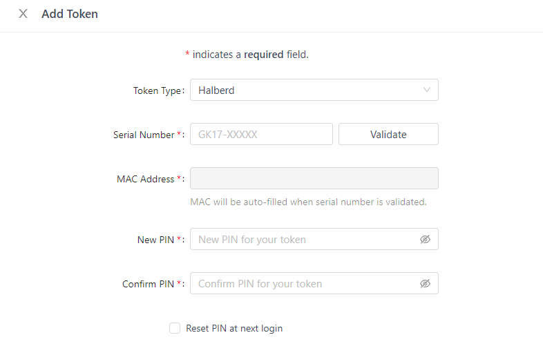Click the "Reset PIN at next login" label text
Image resolution: width=543 pixels, height=344 pixels.
coord(234,328)
